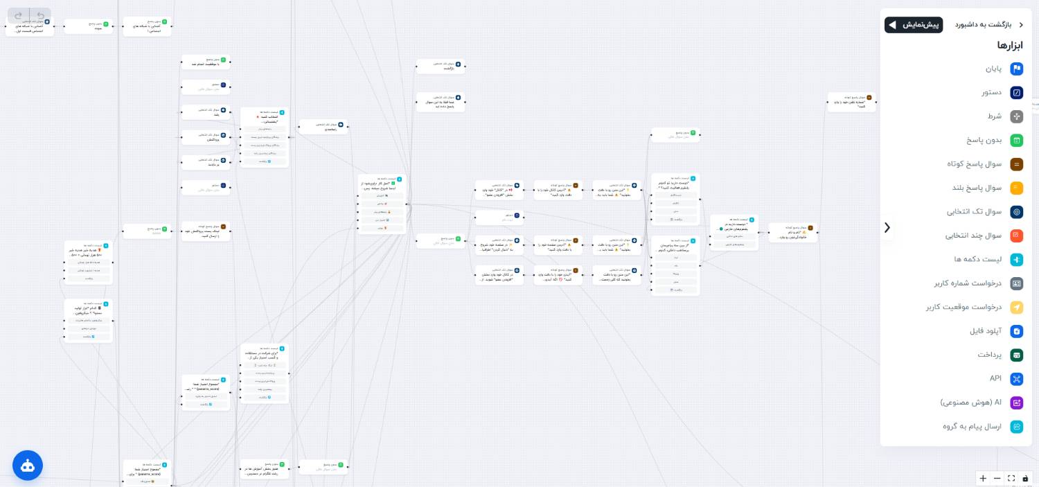This screenshot has height=487, width=1039.
Task: Select the آپلود فایل tool icon
Action: [x=1016, y=331]
